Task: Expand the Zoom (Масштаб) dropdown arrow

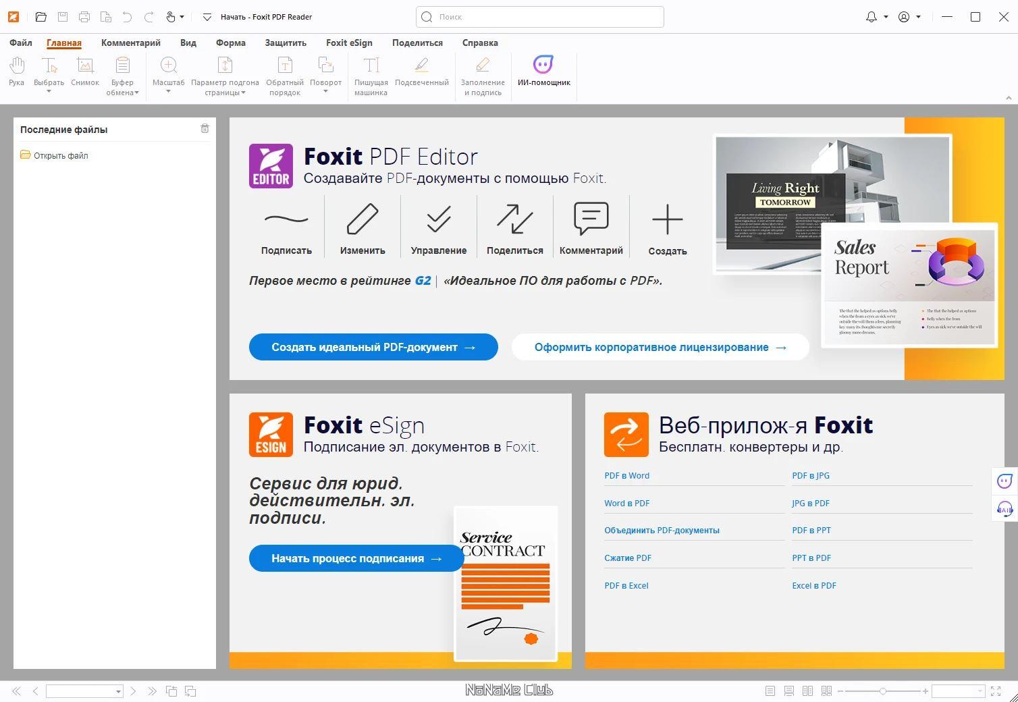Action: tap(168, 91)
